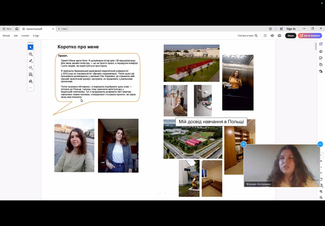Screen dimensions: 325x226
Task: Switch to the Convert tab
Action: (x=25, y=36)
